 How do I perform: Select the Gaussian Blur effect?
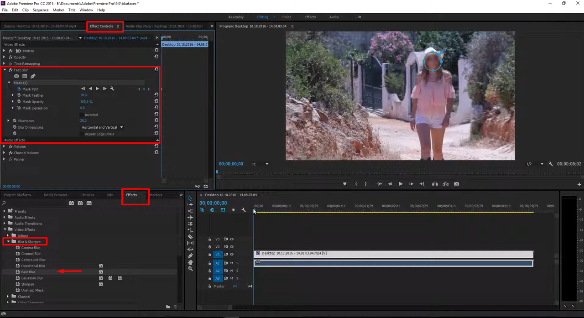click(x=32, y=278)
